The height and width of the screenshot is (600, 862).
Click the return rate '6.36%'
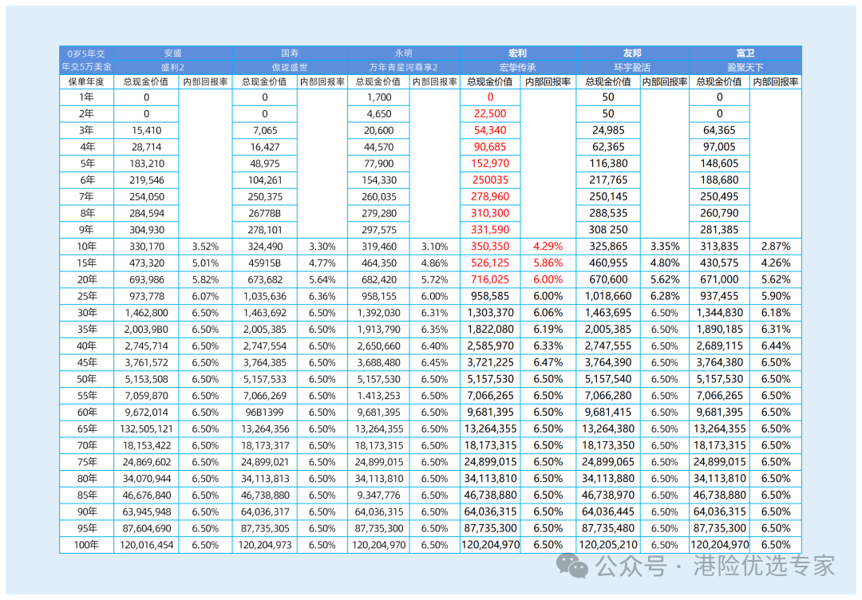pyautogui.click(x=322, y=296)
